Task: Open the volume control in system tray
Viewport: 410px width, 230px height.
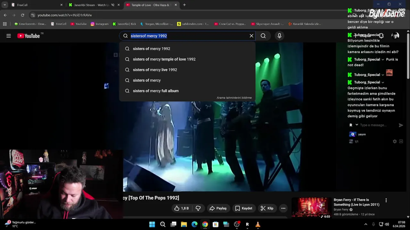Action: click(387, 224)
